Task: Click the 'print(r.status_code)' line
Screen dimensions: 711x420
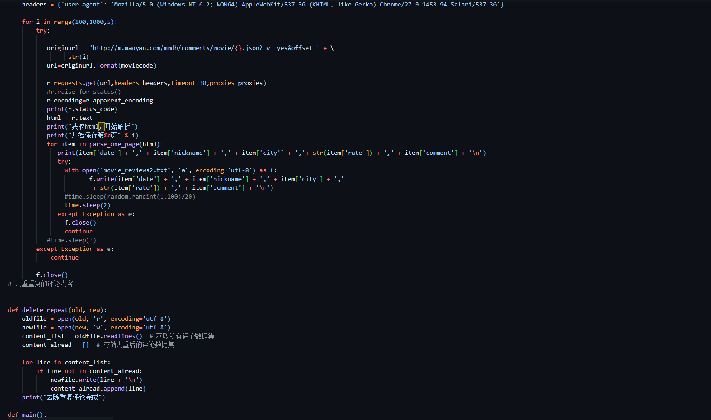Action: coord(82,109)
